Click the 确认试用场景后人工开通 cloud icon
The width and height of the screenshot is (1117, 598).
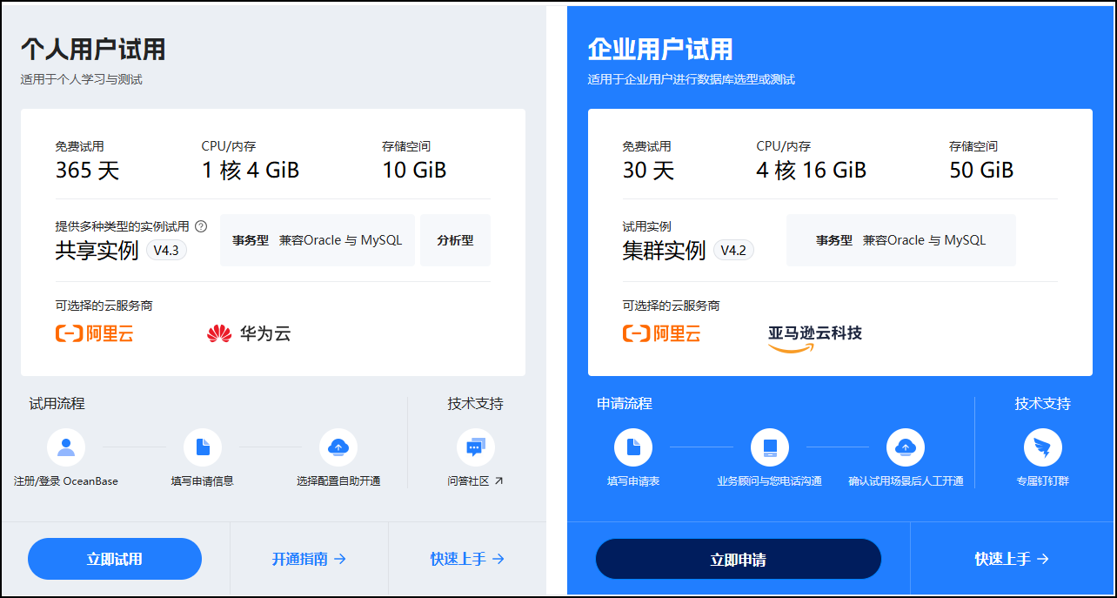coord(906,447)
